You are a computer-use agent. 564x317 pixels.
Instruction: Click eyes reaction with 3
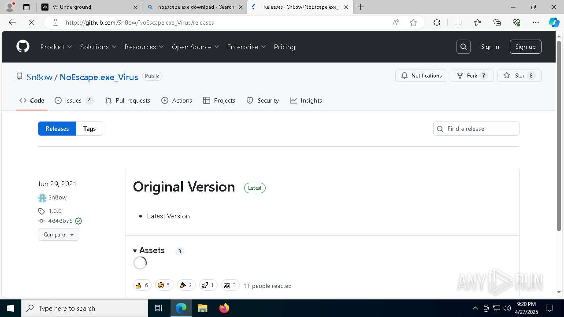[x=230, y=285]
